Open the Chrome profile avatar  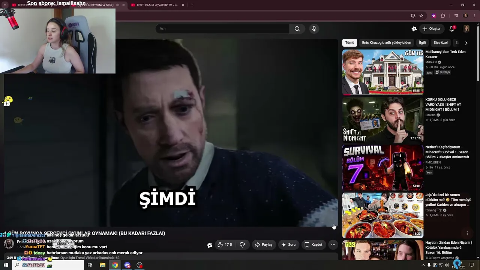465,16
